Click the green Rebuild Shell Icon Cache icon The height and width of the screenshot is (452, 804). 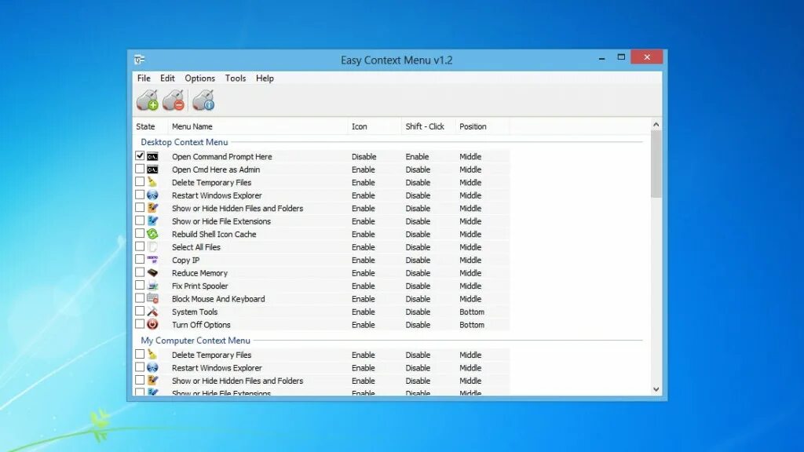pos(152,234)
